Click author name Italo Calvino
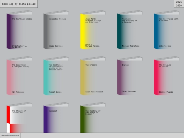 [x=56, y=46]
